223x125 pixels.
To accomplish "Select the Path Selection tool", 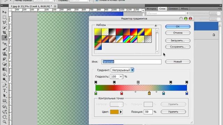I will [5, 95].
